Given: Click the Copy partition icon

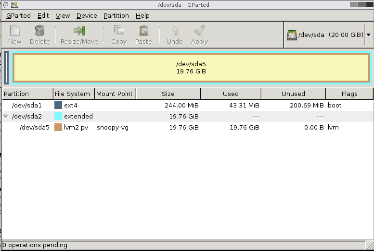Looking at the screenshot, I should tap(118, 31).
